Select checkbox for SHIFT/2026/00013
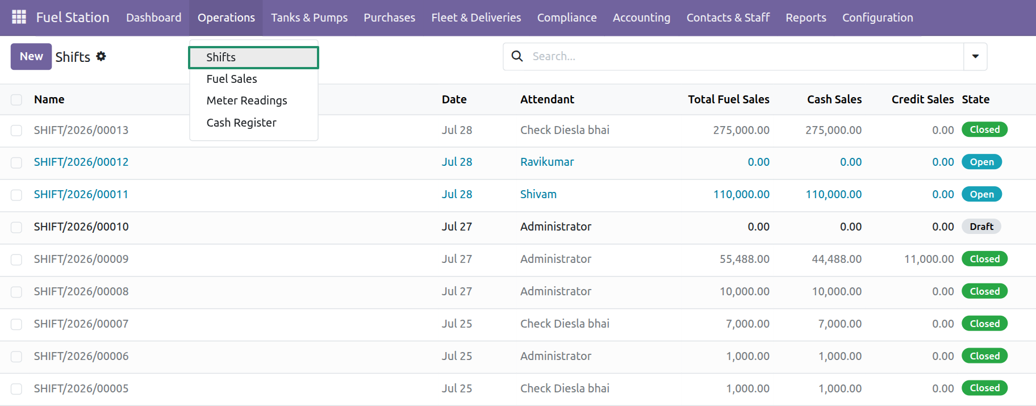The height and width of the screenshot is (406, 1036). 16,131
